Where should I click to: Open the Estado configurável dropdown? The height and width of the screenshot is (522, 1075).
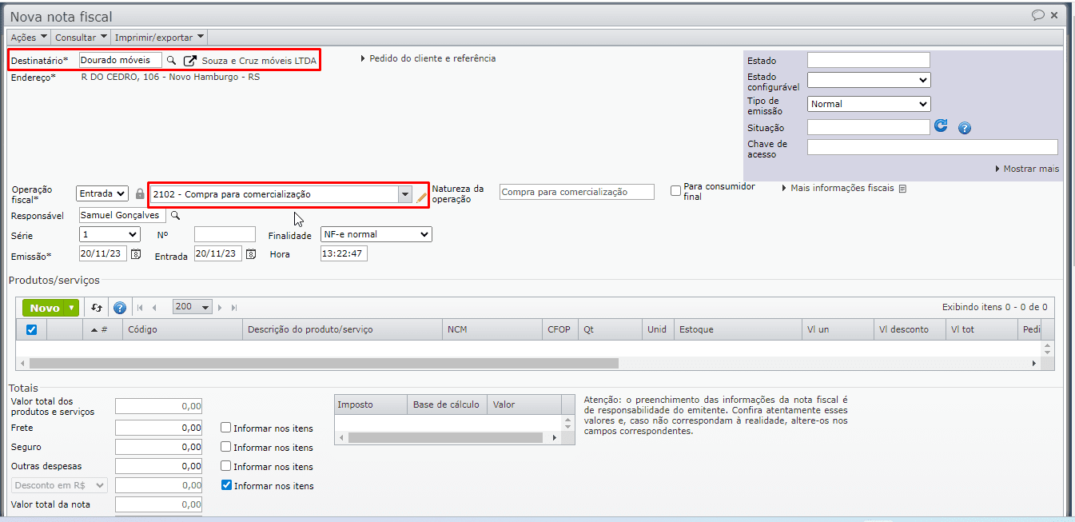pyautogui.click(x=869, y=80)
